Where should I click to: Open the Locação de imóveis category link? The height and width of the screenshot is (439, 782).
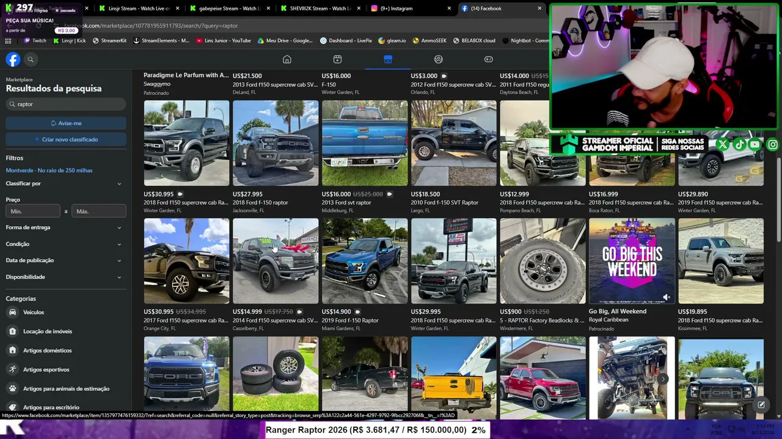(48, 331)
